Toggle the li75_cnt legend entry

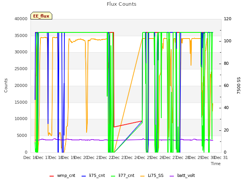point(93,175)
